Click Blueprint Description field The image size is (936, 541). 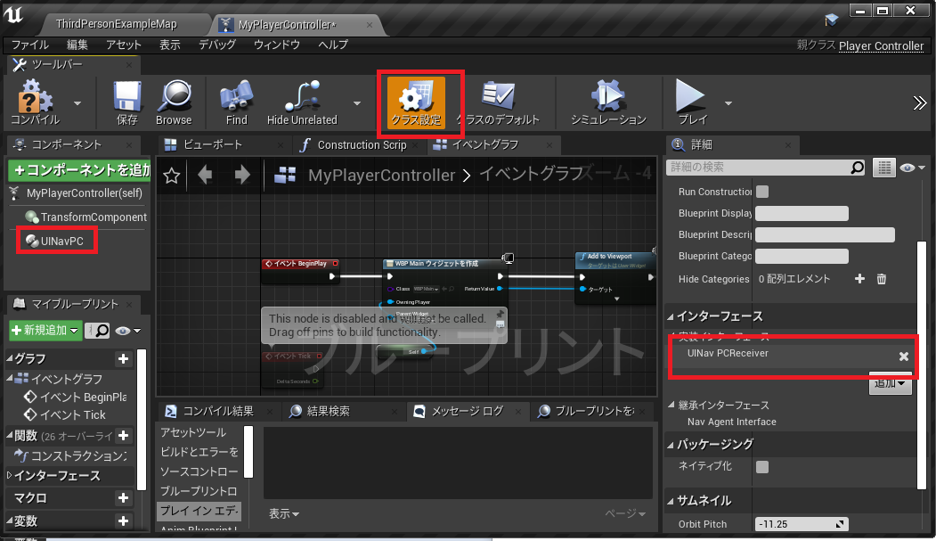[x=825, y=234]
